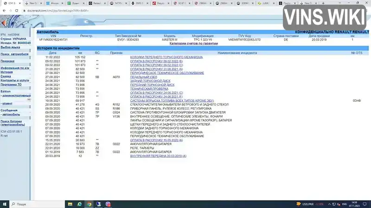Open ОПЛАТА В РАССРОЧКУ 24.06.2021 (C) link

coord(156,93)
